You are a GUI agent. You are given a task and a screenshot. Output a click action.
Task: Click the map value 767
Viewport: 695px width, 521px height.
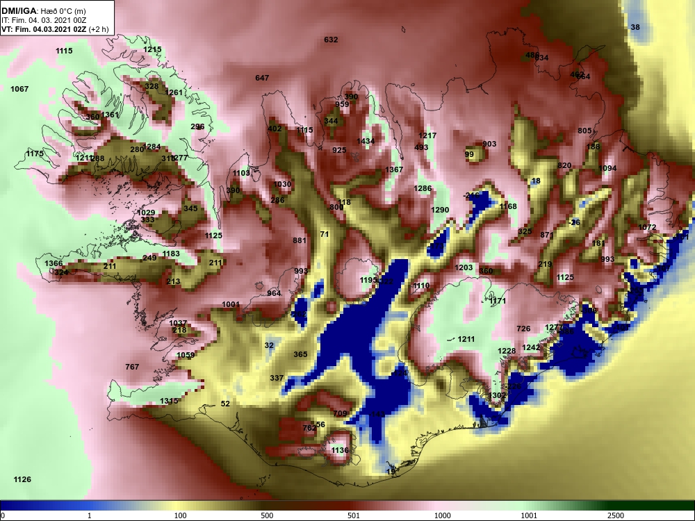coord(132,367)
